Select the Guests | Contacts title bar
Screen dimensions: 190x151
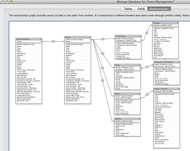click(167, 89)
